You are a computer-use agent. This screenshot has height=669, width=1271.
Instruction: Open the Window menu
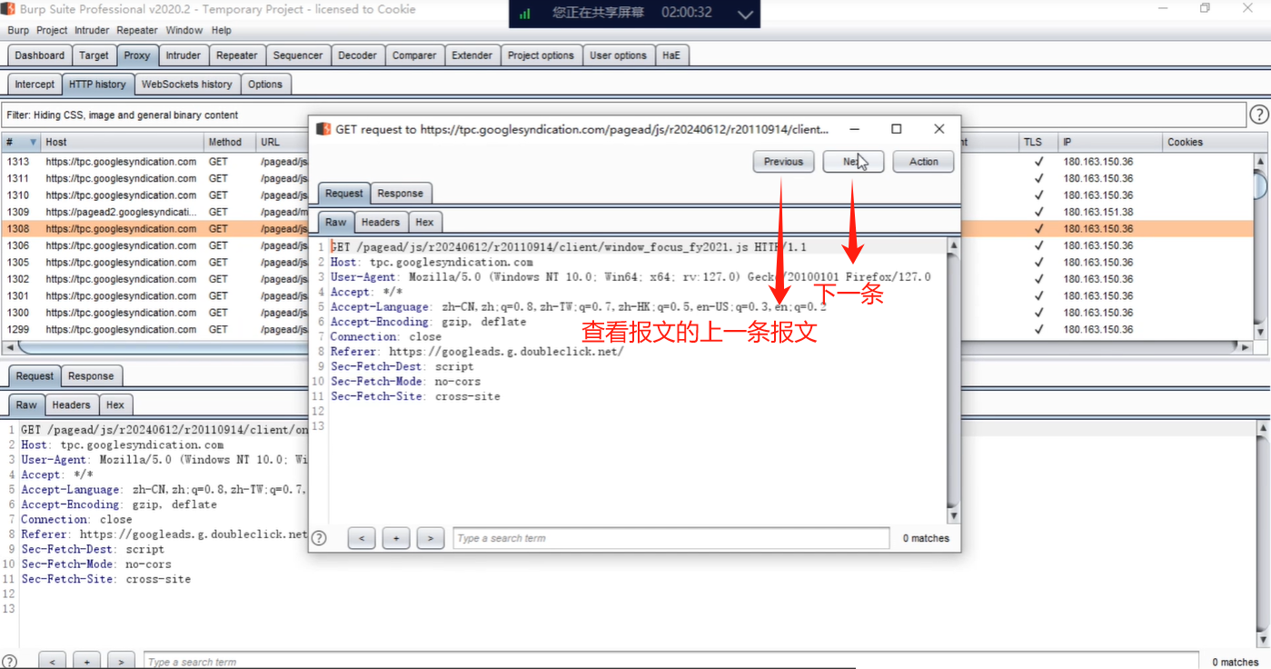coord(184,30)
